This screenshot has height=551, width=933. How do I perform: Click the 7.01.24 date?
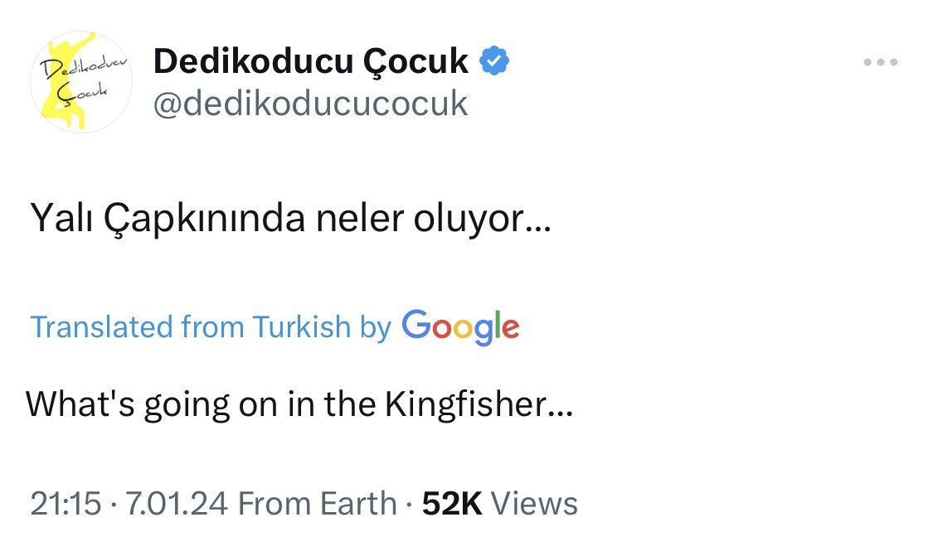pos(173,503)
